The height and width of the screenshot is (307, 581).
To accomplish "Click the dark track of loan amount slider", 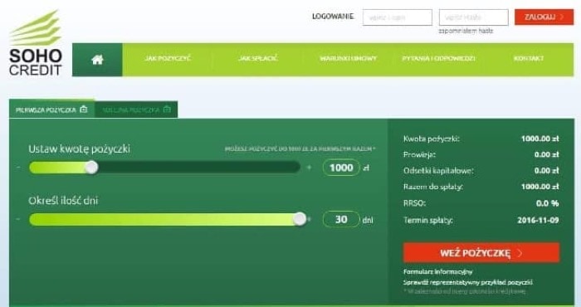I will 199,168.
